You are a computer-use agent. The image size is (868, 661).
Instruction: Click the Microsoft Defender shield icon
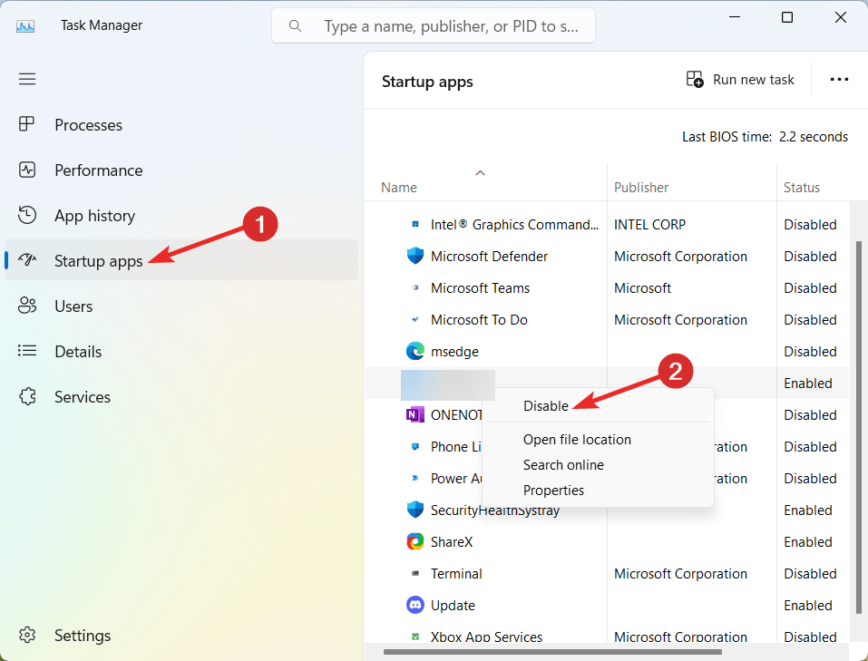click(x=415, y=256)
